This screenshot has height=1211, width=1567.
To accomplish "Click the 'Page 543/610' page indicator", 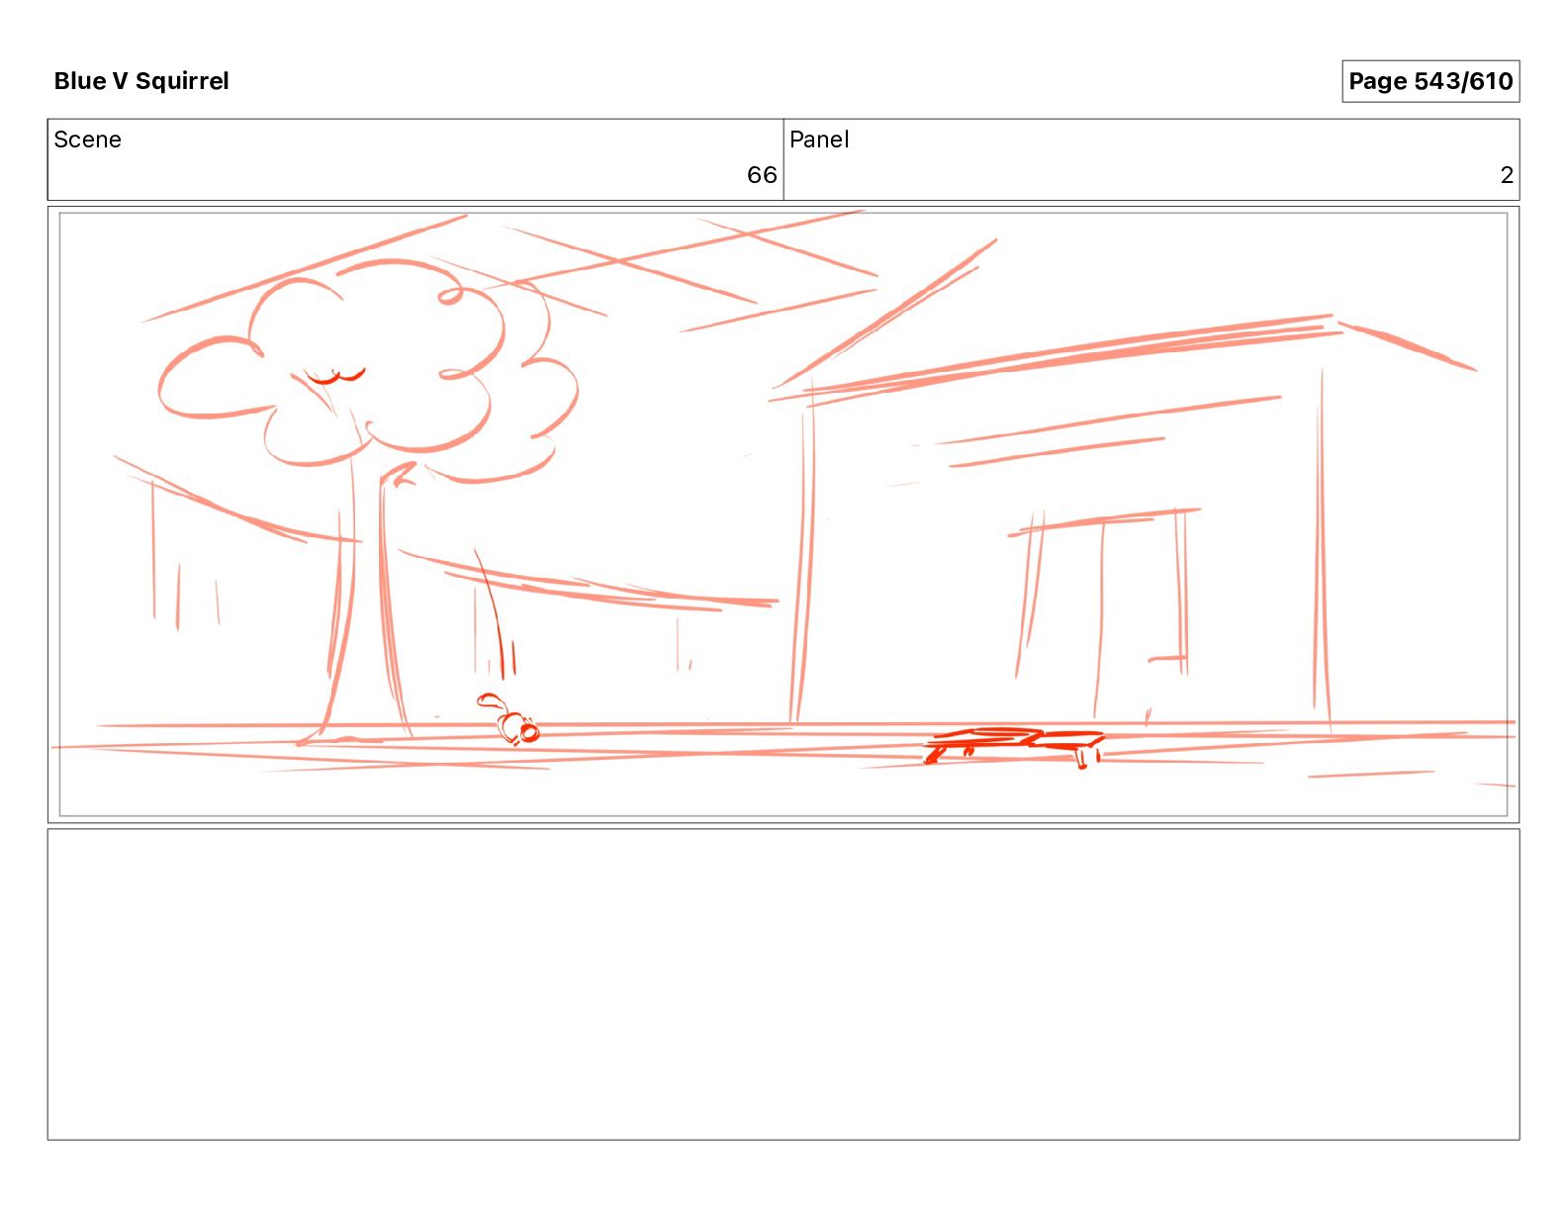I will pos(1430,81).
